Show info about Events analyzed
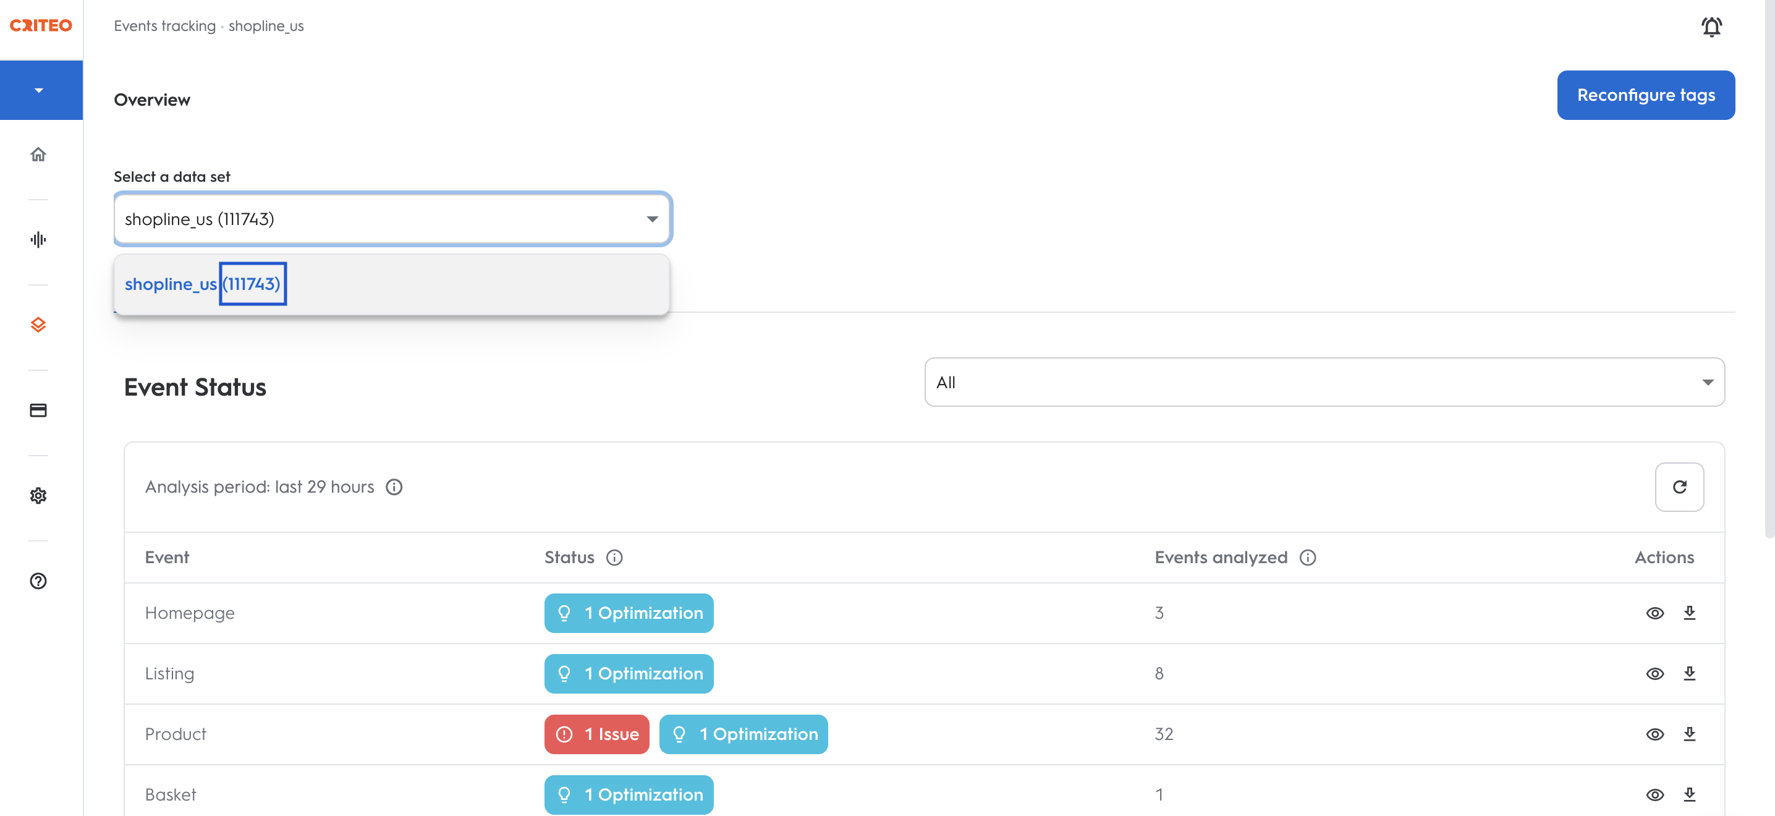 tap(1307, 558)
